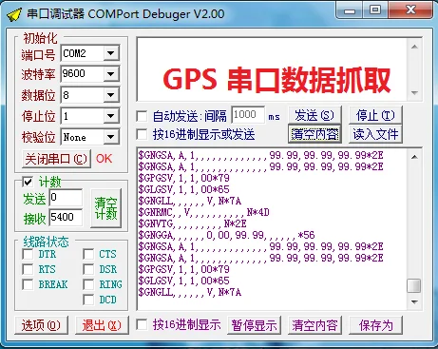This screenshot has width=438, height=349.
Task: Click the paper plane app icon in title bar
Action: (x=14, y=14)
